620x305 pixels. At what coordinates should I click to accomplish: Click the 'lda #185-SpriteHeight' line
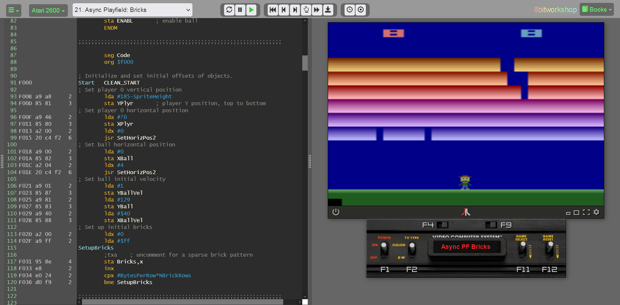click(138, 96)
